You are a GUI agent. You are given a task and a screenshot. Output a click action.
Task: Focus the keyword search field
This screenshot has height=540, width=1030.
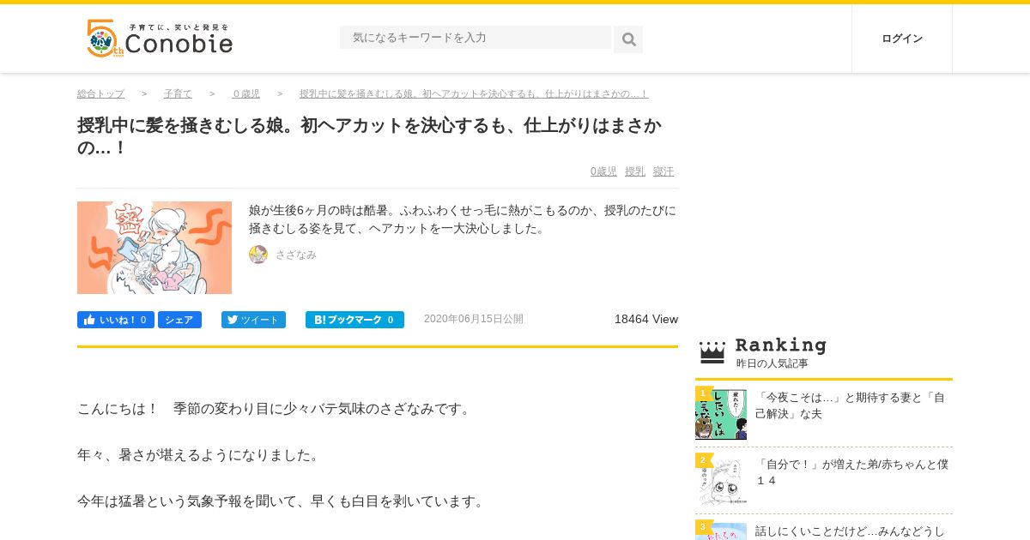pyautogui.click(x=476, y=38)
